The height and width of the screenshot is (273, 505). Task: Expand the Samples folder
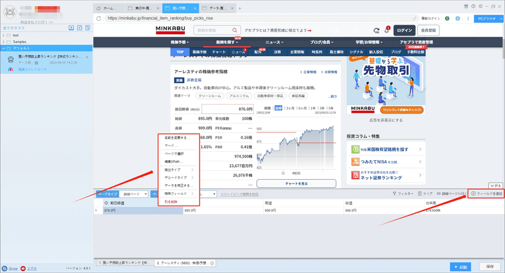(4, 42)
